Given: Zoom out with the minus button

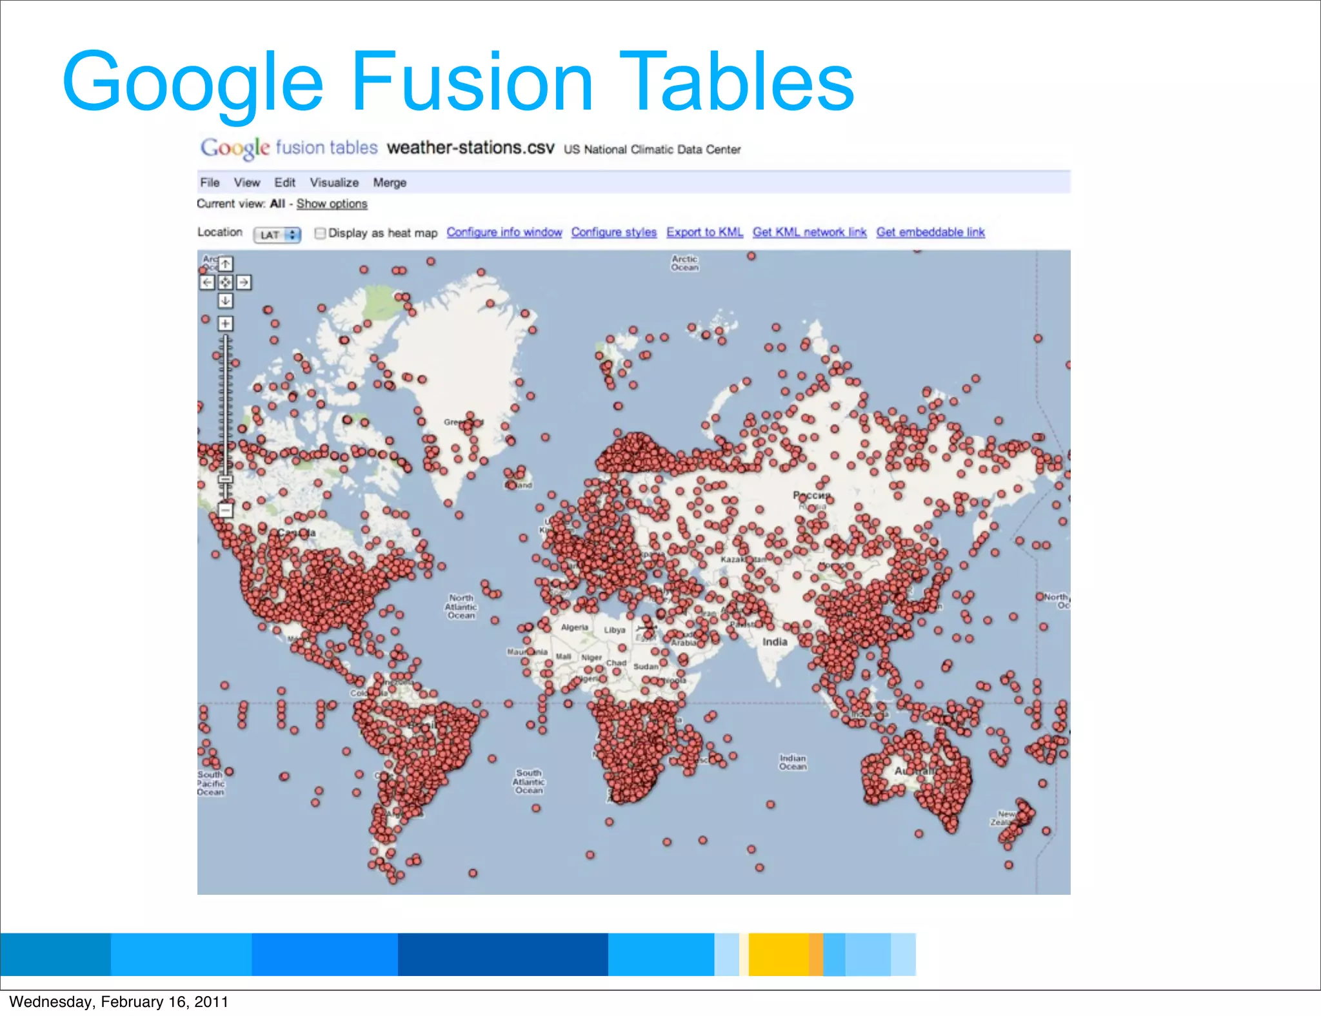Looking at the screenshot, I should 225,510.
